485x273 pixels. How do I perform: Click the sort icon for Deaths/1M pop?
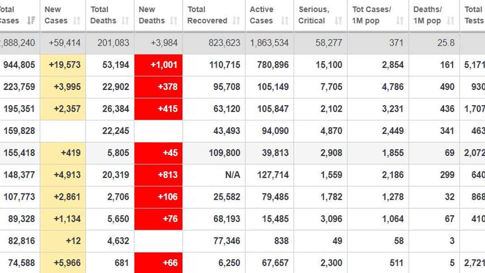pyautogui.click(x=450, y=21)
